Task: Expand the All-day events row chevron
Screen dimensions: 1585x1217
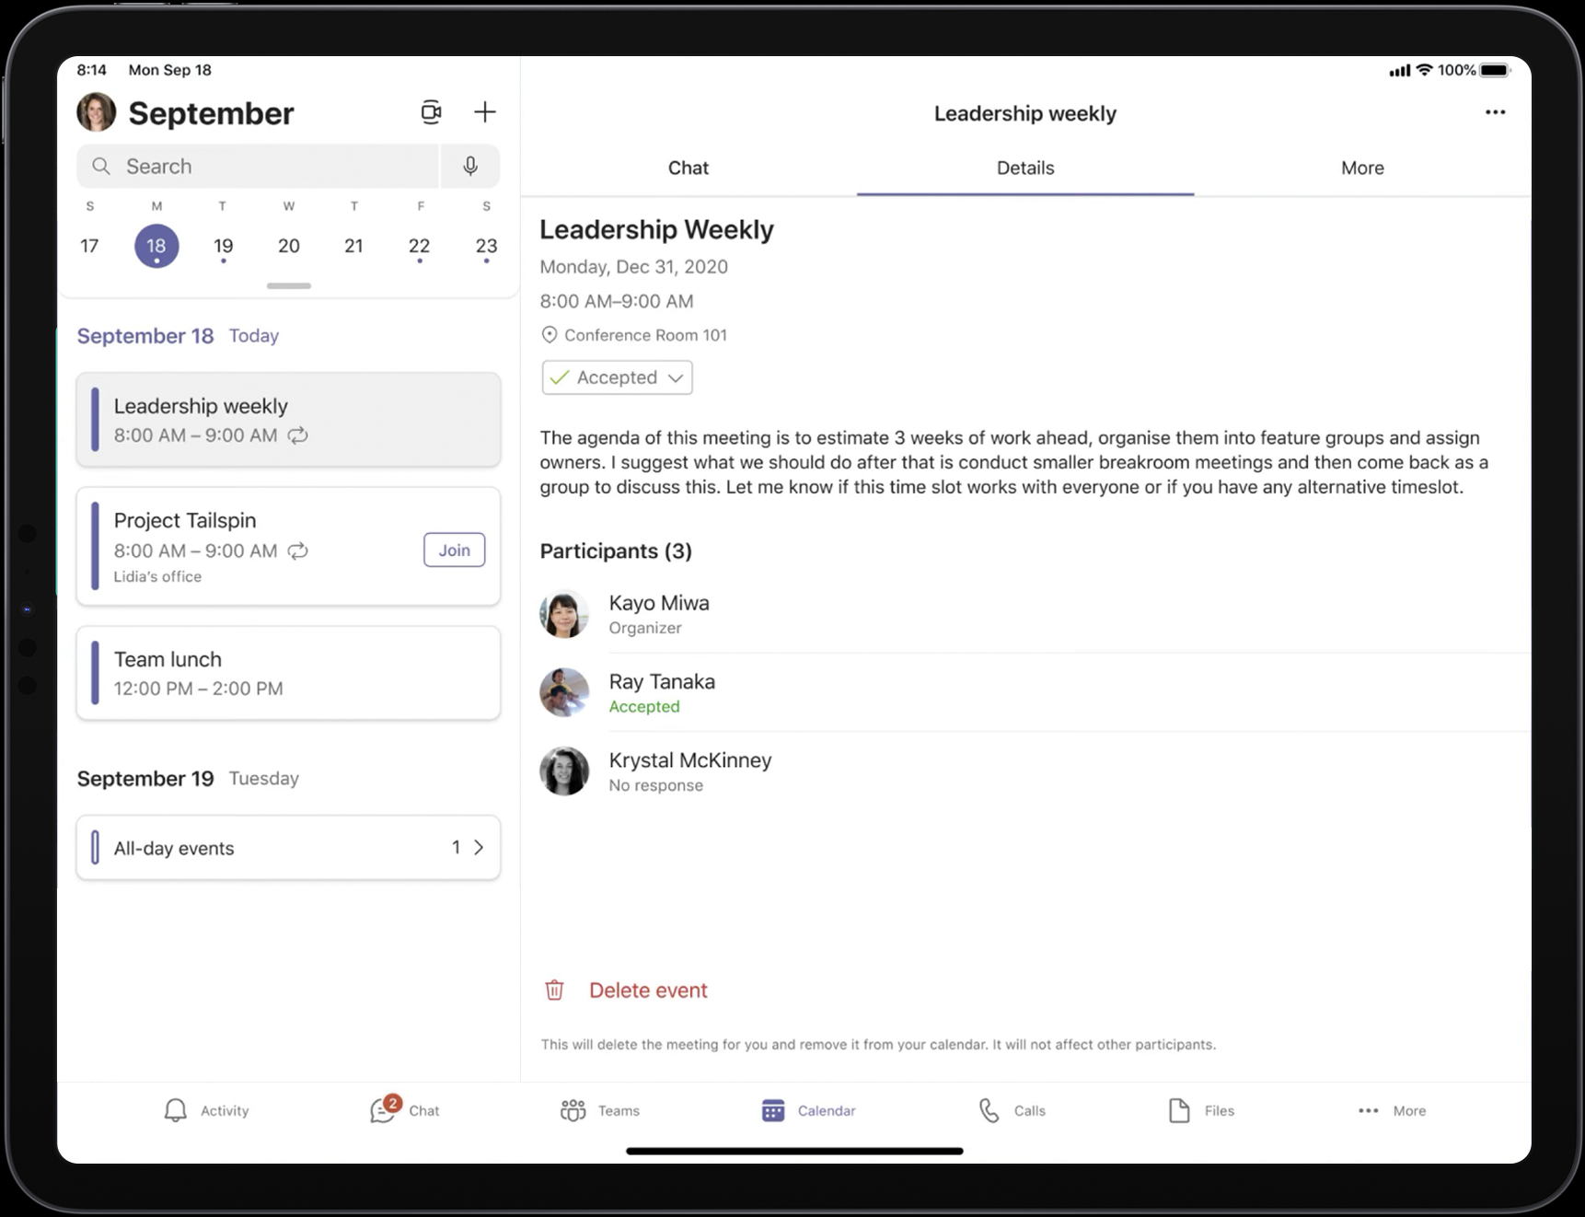Action: tap(478, 848)
